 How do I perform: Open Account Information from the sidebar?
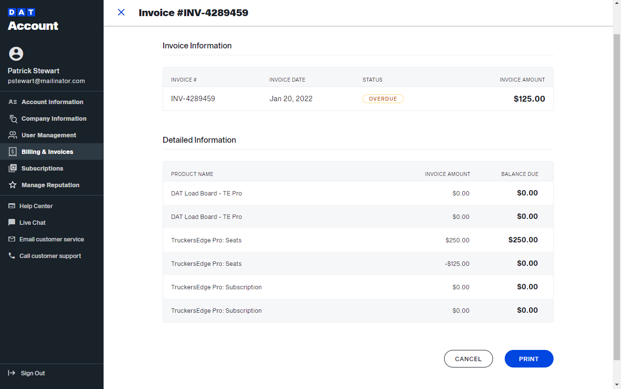coord(52,102)
